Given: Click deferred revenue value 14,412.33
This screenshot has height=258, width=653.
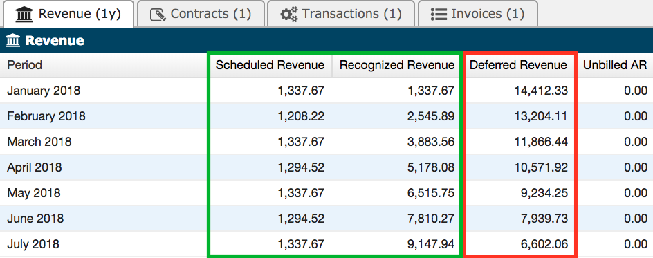Looking at the screenshot, I should pos(540,91).
